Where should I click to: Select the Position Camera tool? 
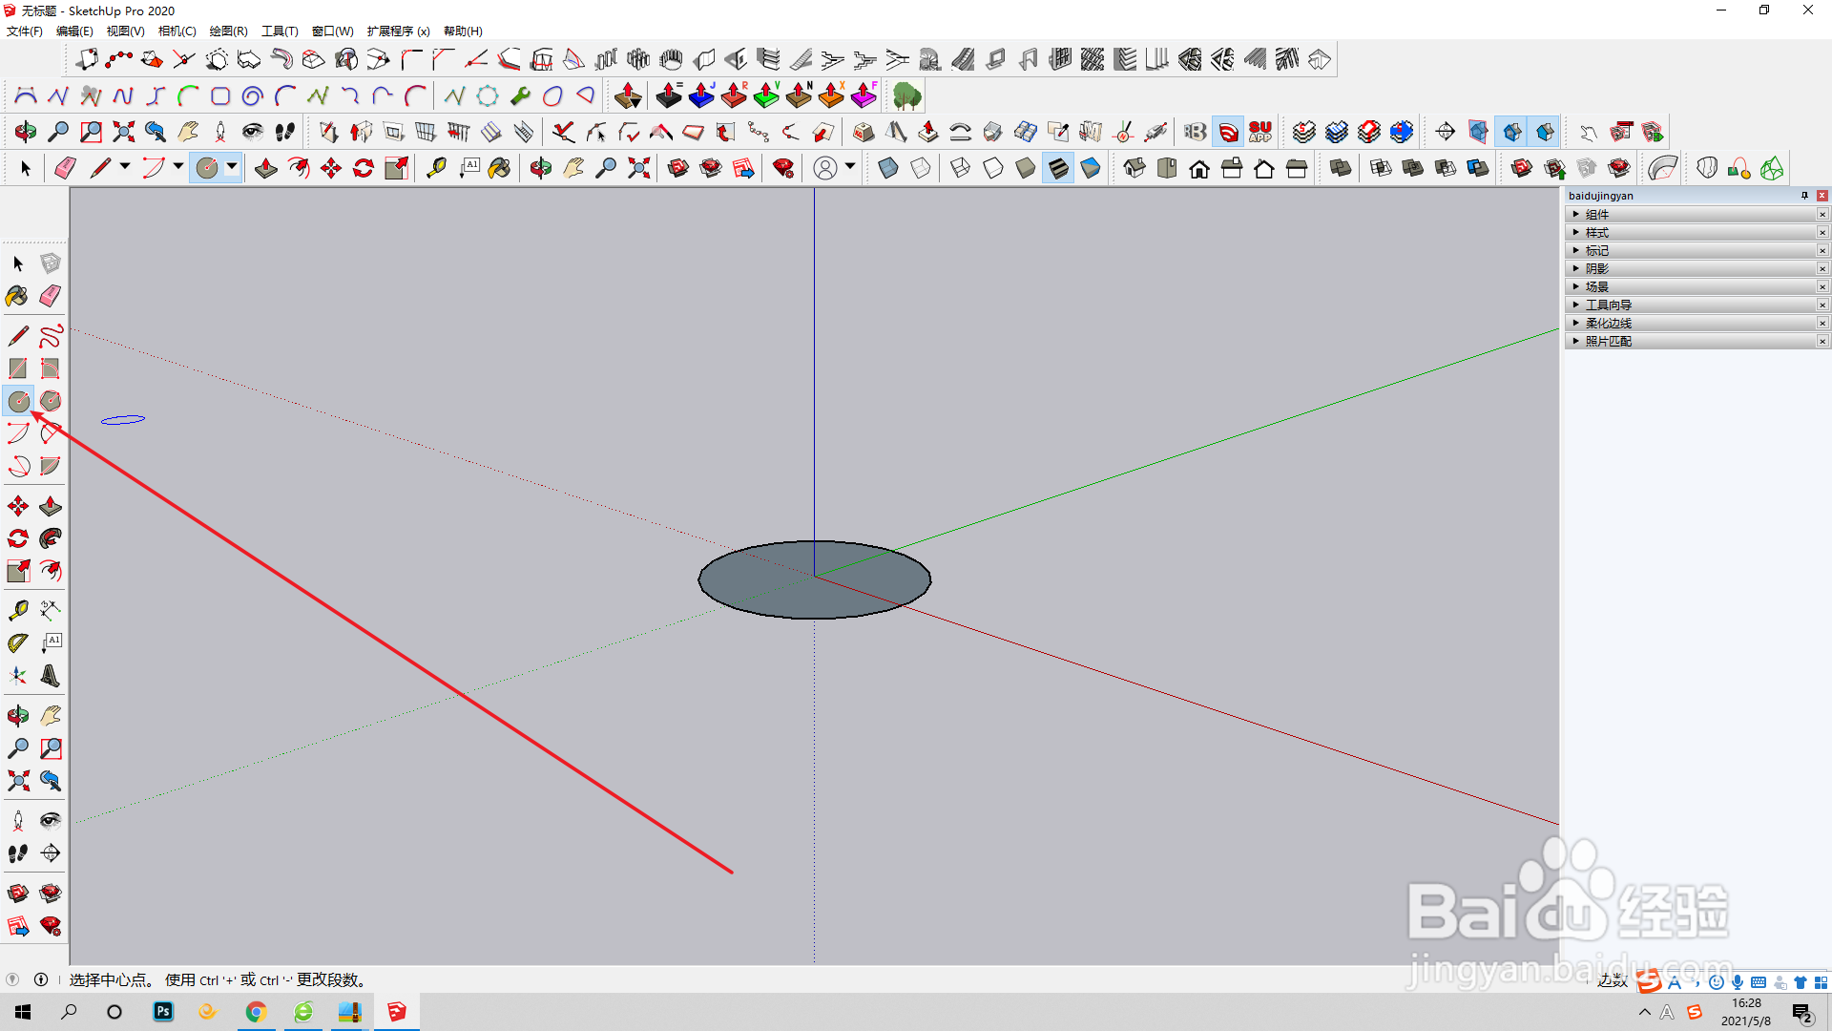[x=17, y=821]
